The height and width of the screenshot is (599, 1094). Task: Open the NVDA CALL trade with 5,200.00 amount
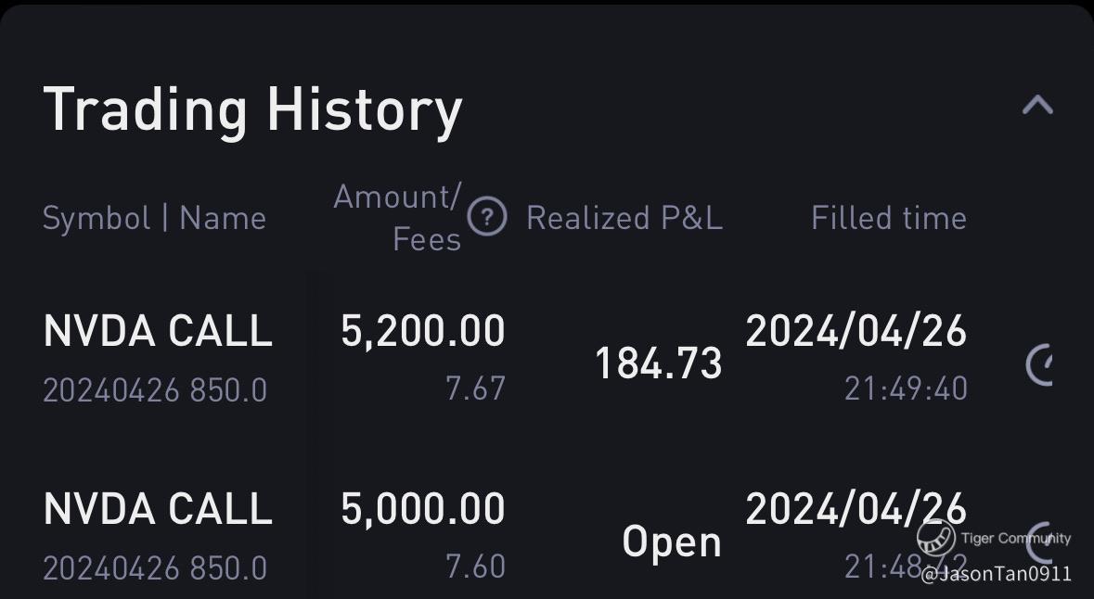pos(158,332)
